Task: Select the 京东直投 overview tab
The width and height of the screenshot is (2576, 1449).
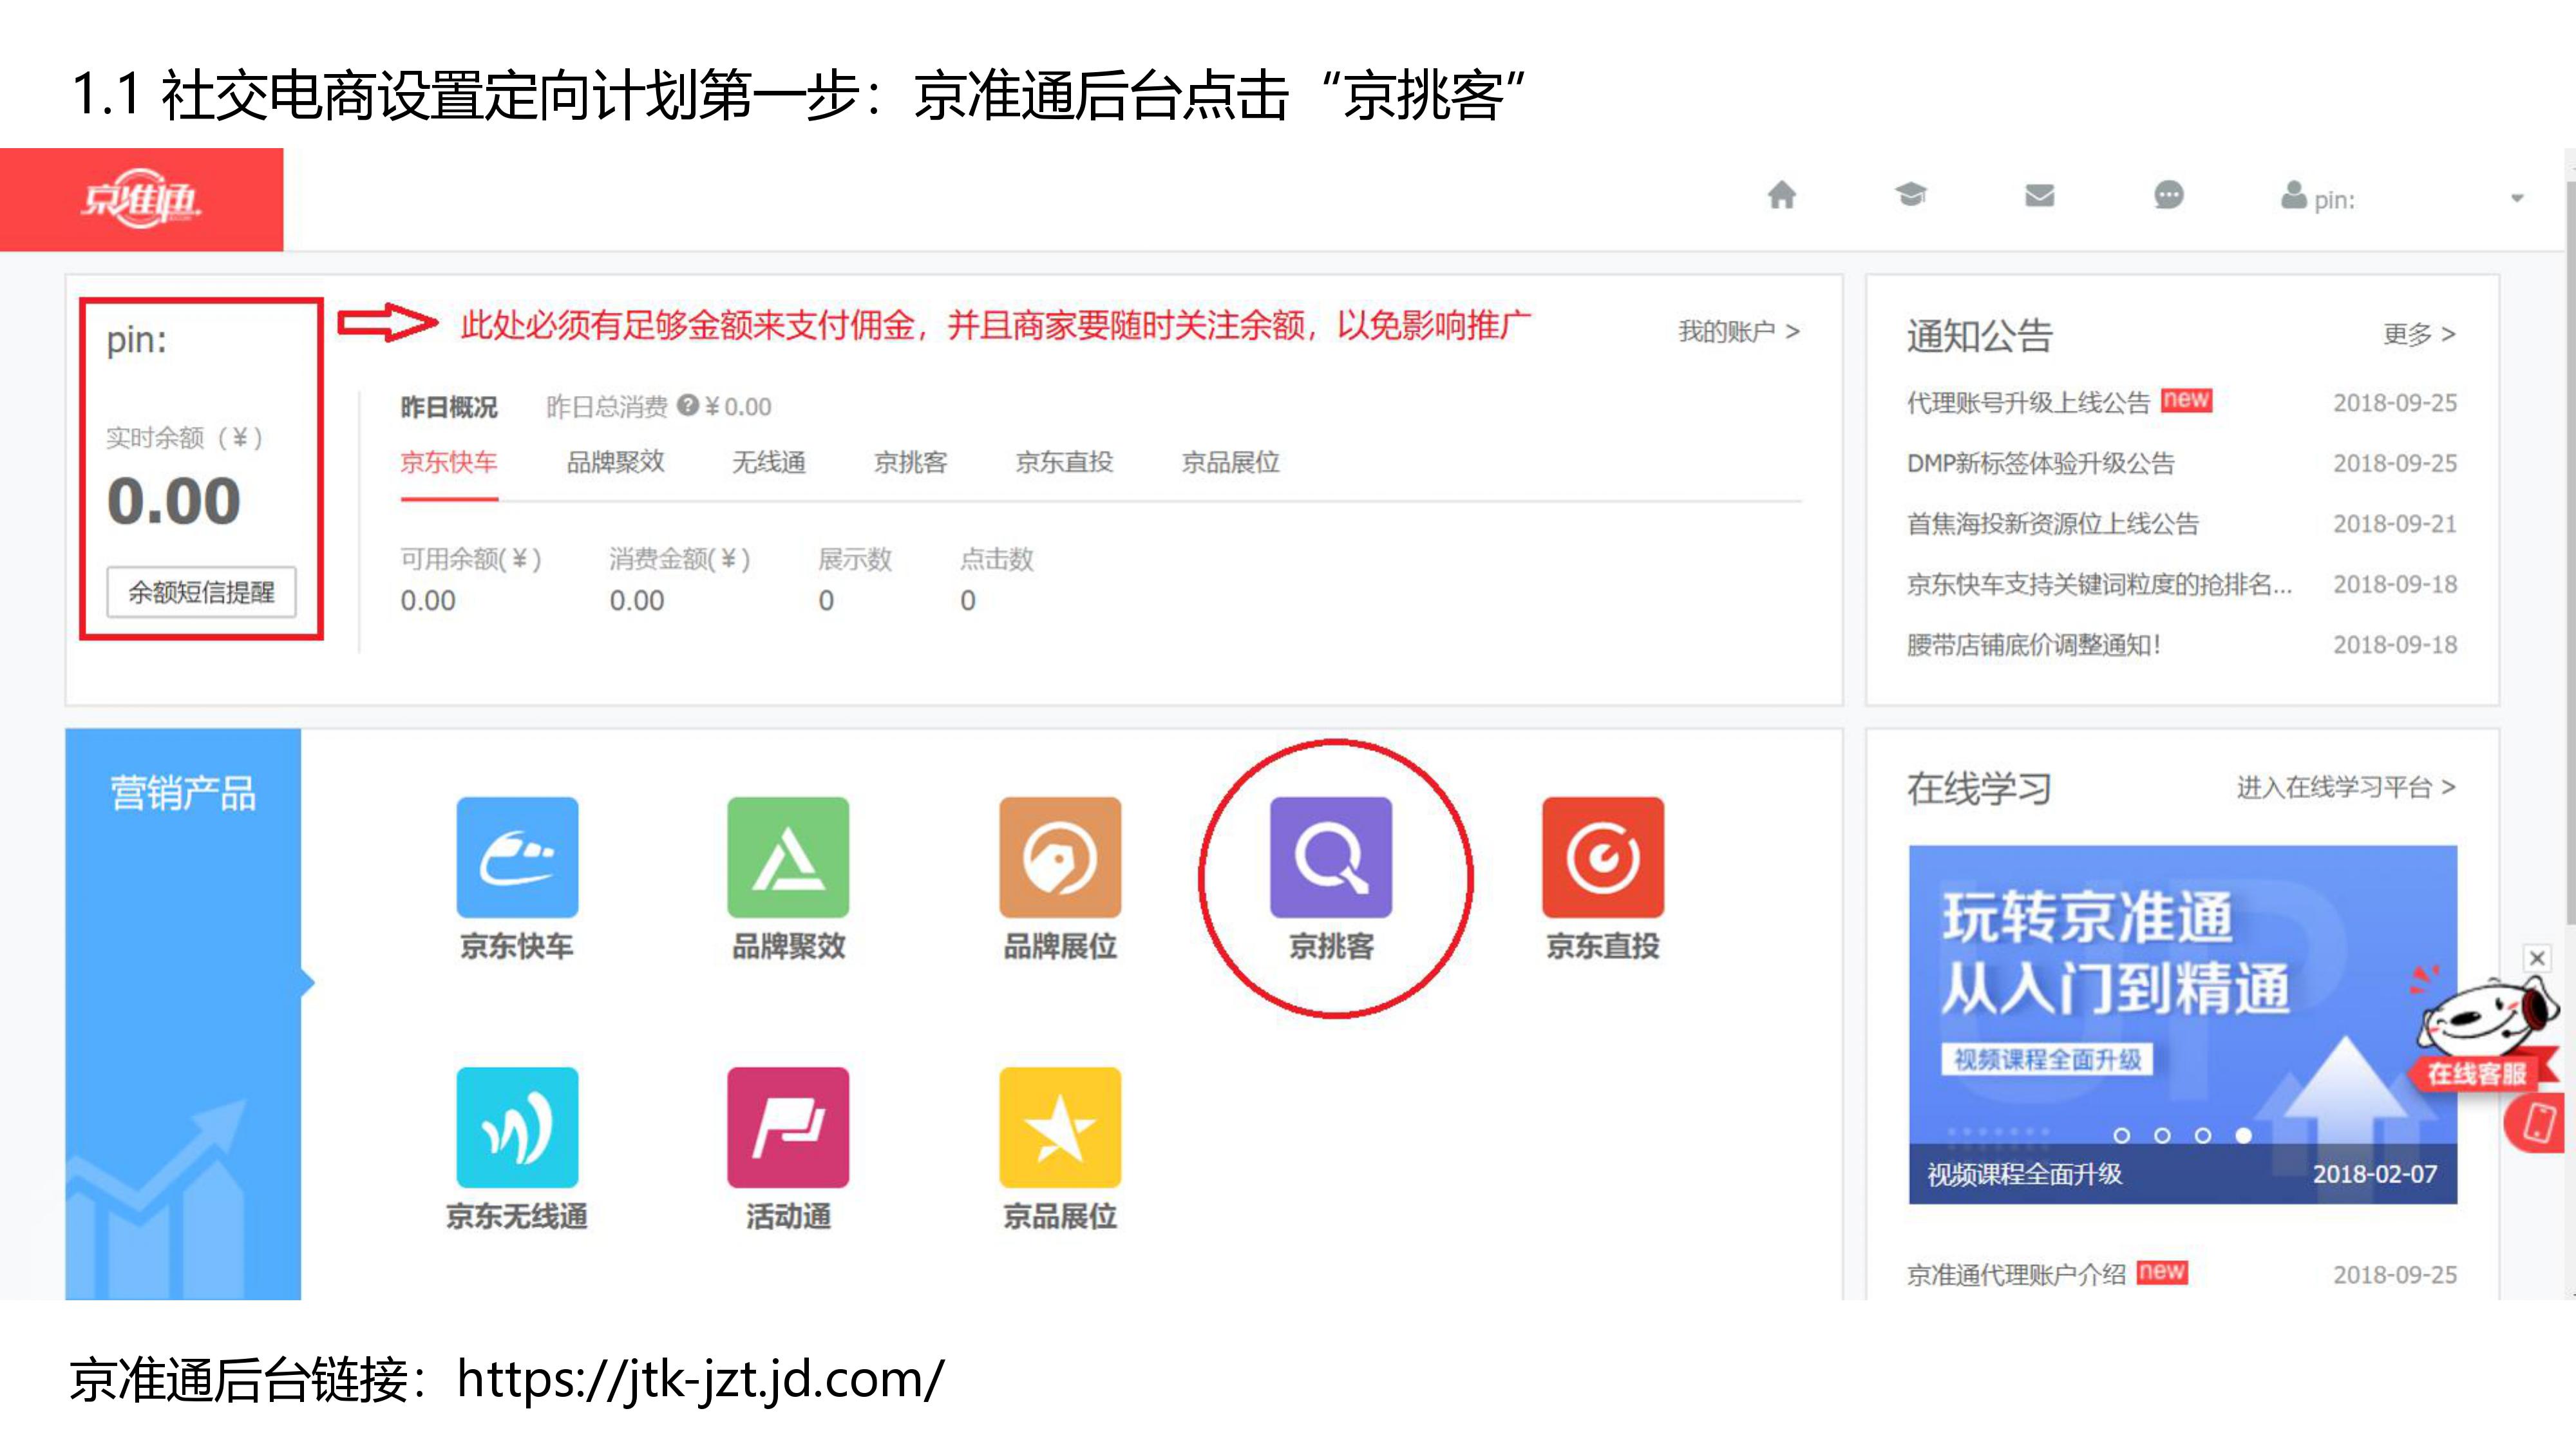Action: pyautogui.click(x=1064, y=462)
